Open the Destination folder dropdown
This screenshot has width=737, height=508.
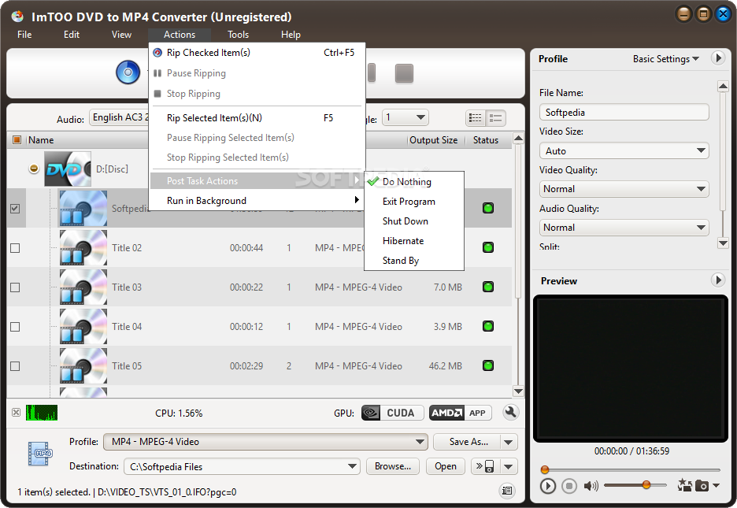click(x=242, y=466)
